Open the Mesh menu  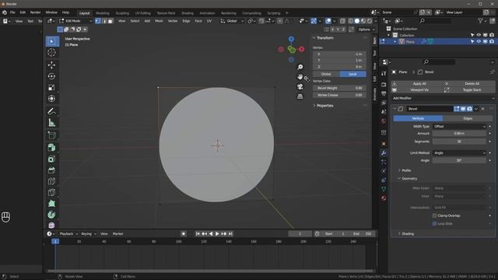click(x=159, y=21)
